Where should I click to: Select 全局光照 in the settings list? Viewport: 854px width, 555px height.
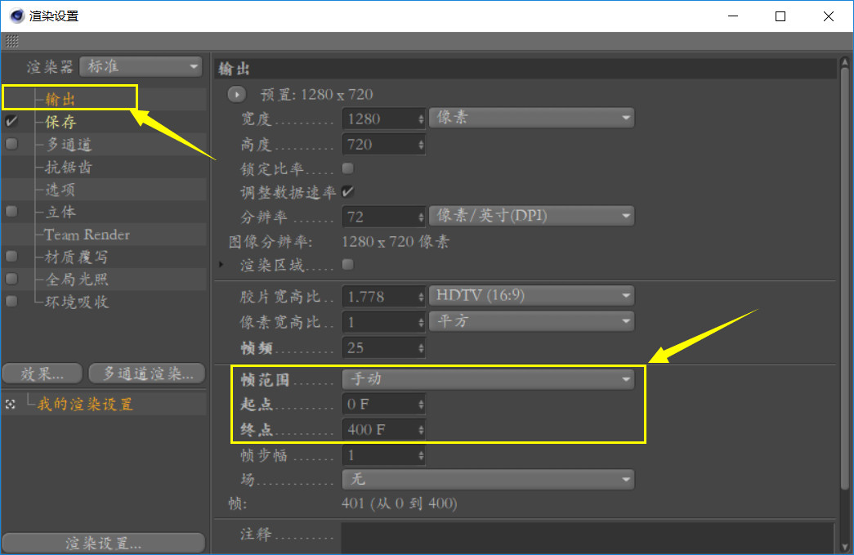tap(76, 279)
